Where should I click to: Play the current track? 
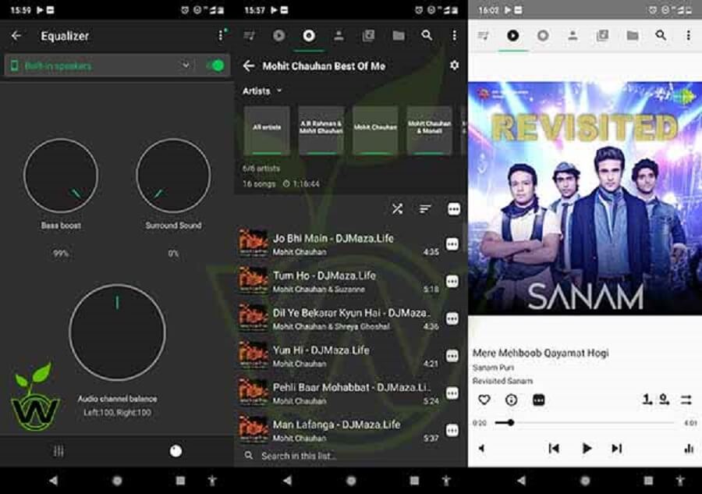pos(586,448)
